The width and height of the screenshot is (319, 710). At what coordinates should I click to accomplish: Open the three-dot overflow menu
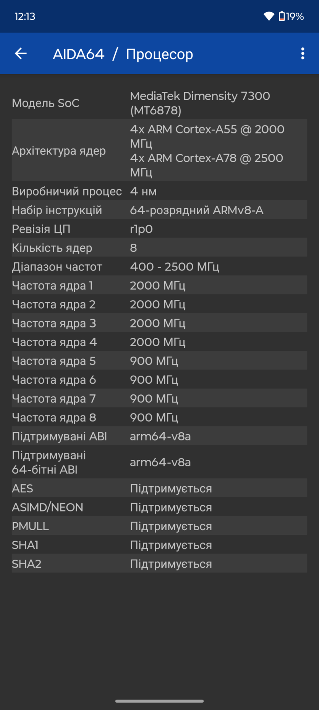click(303, 54)
